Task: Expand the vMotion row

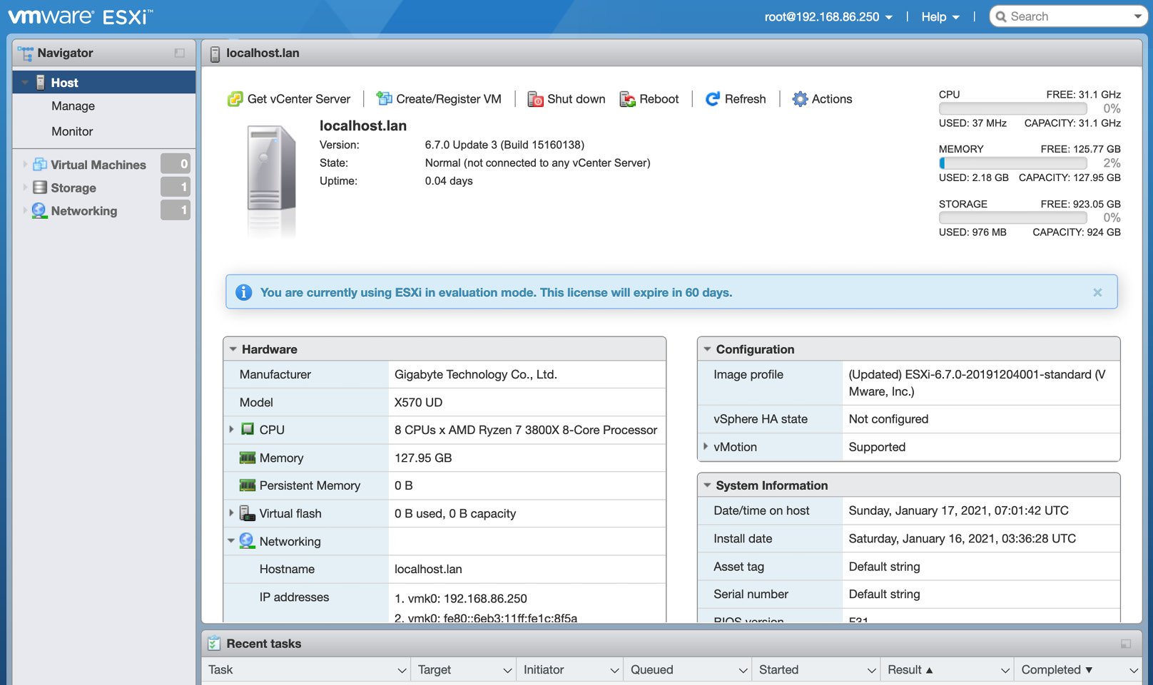Action: tap(706, 446)
